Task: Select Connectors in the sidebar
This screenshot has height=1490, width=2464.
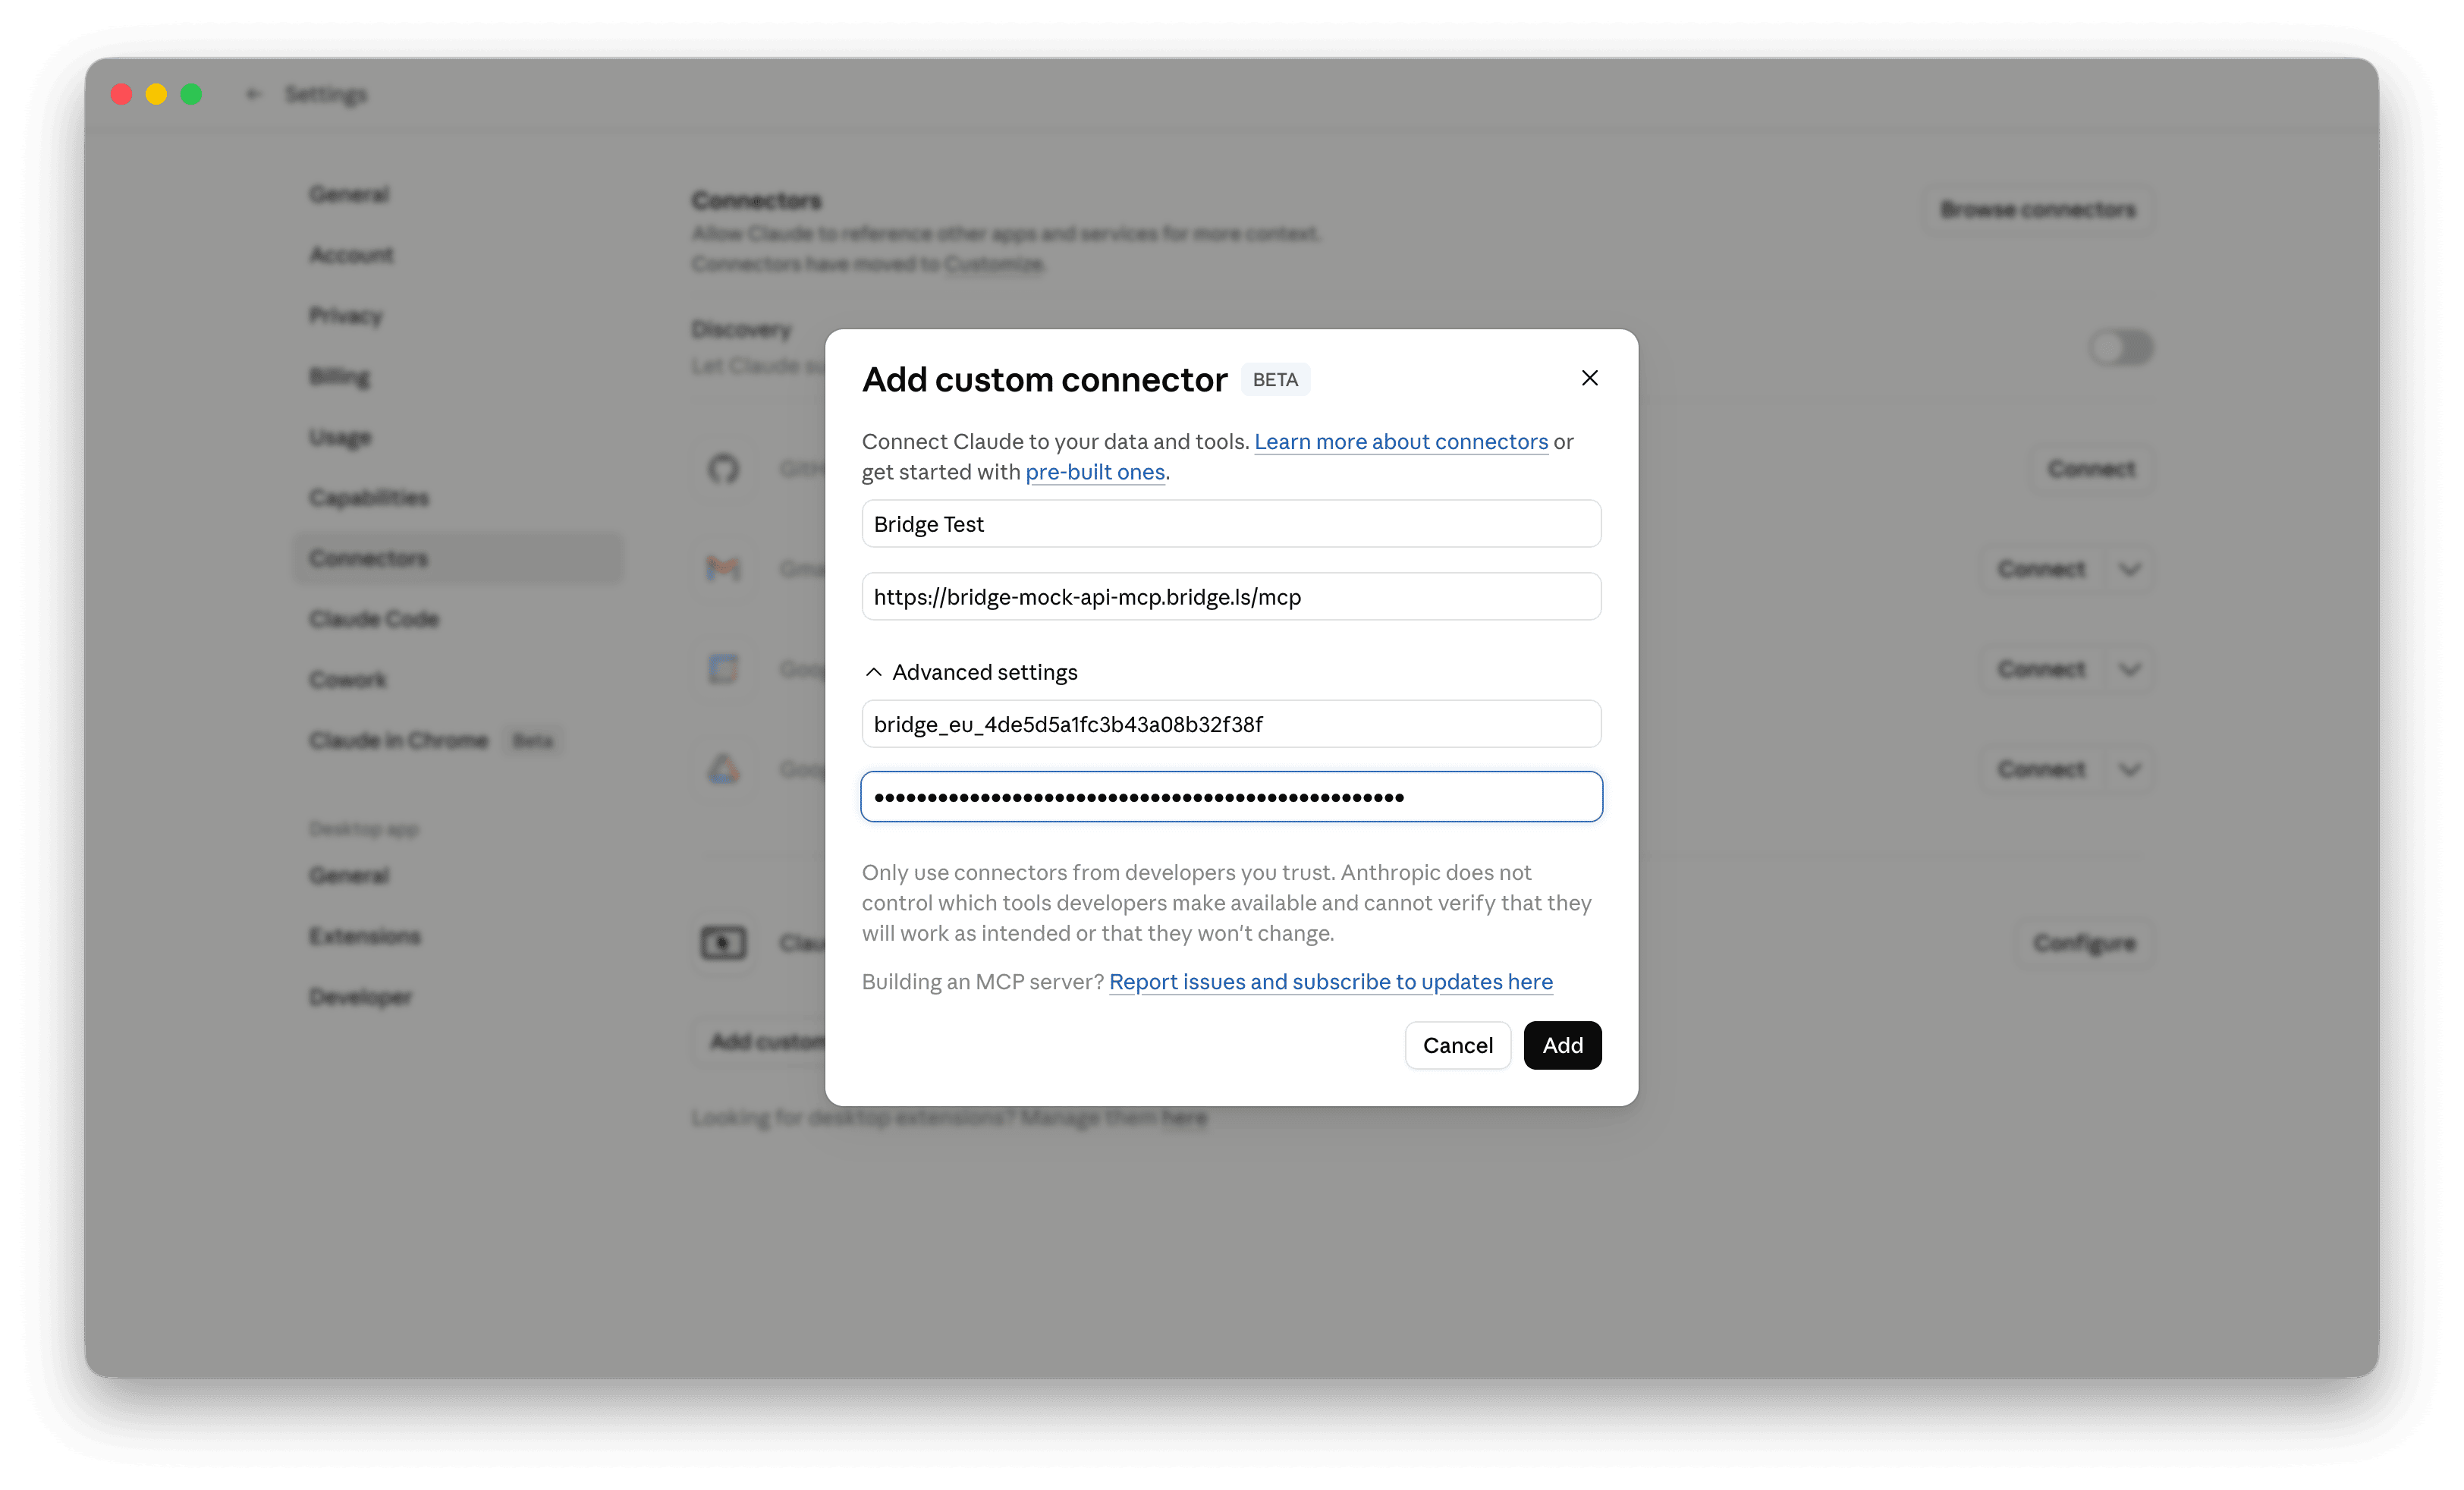Action: pos(458,558)
